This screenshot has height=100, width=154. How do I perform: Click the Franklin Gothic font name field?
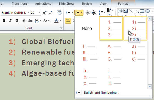click(x=14, y=13)
